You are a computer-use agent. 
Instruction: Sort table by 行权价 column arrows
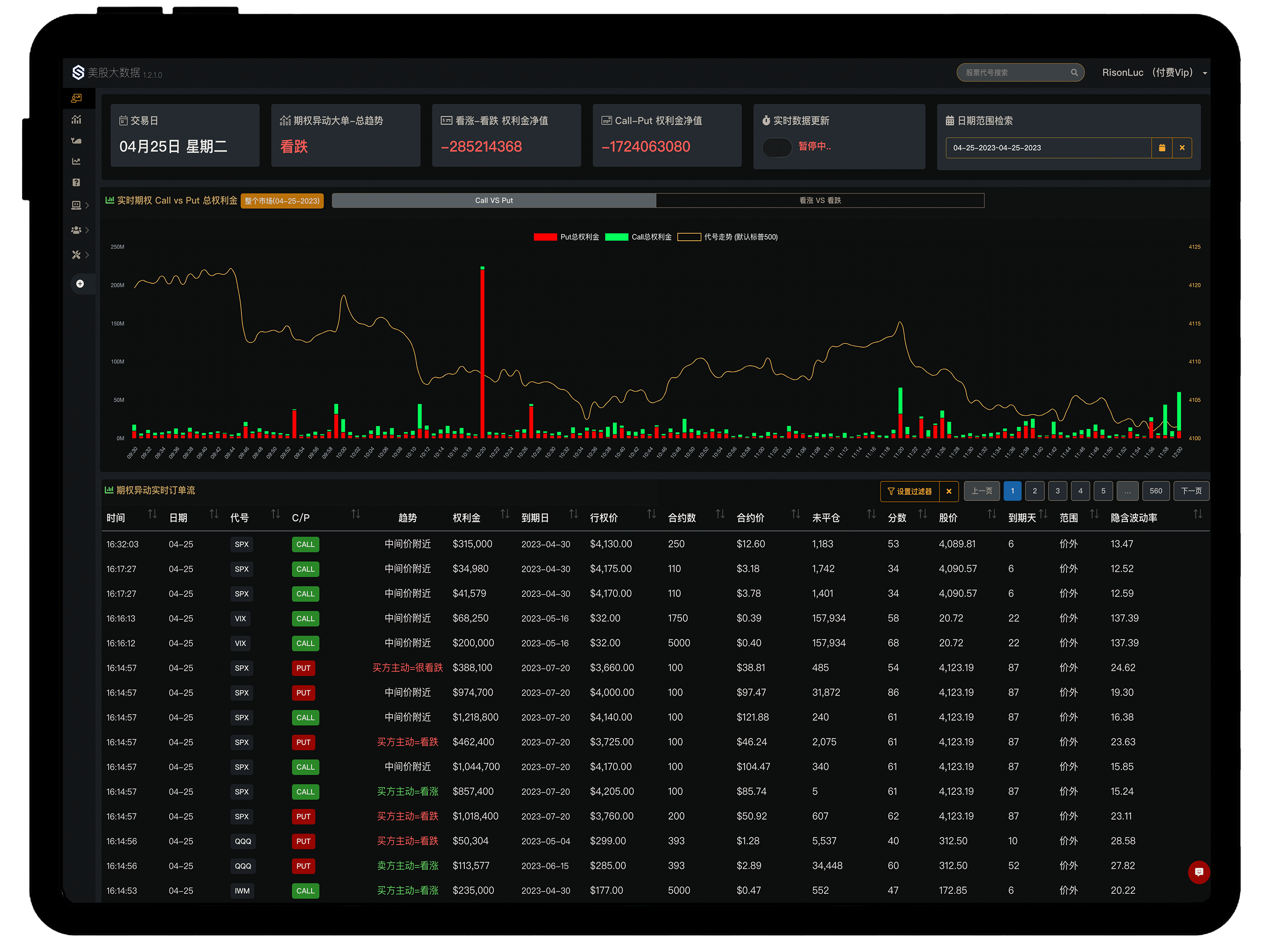coord(652,514)
